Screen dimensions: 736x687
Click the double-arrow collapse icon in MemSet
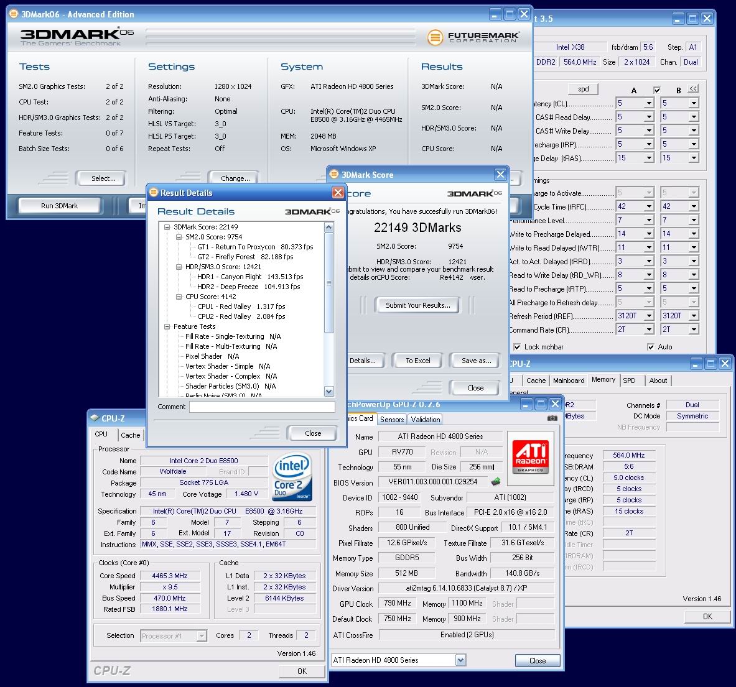tap(693, 89)
